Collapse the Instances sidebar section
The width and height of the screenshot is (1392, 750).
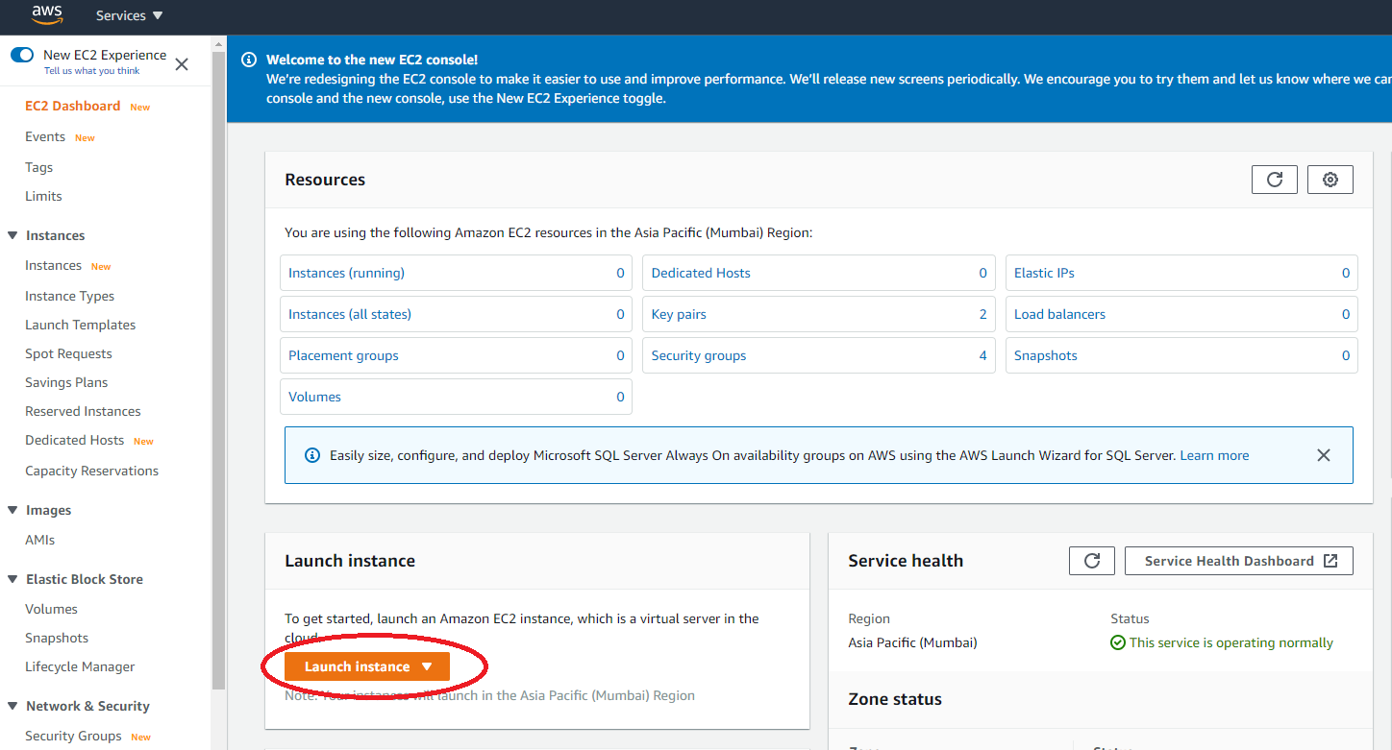point(12,235)
